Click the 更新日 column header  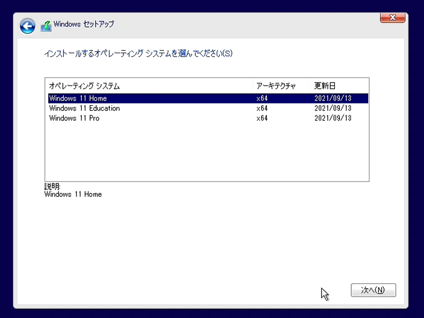tap(340, 86)
